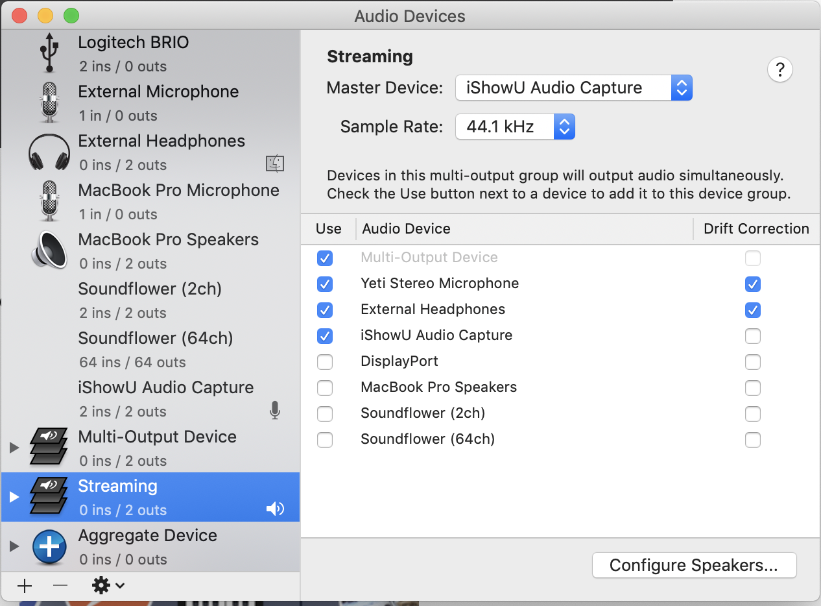The image size is (821, 606).
Task: Expand the Aggregate Device disclosure triangle
Action: coord(14,546)
